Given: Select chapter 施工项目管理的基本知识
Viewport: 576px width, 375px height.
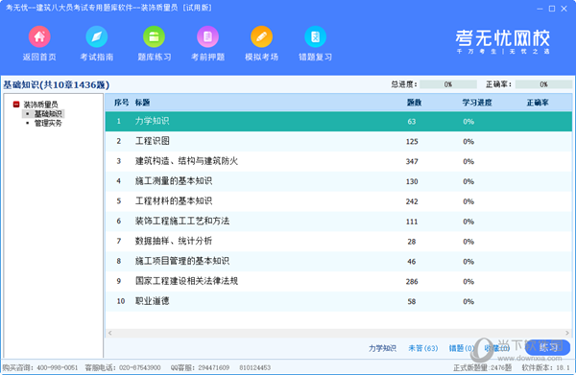Looking at the screenshot, I should 338,261.
